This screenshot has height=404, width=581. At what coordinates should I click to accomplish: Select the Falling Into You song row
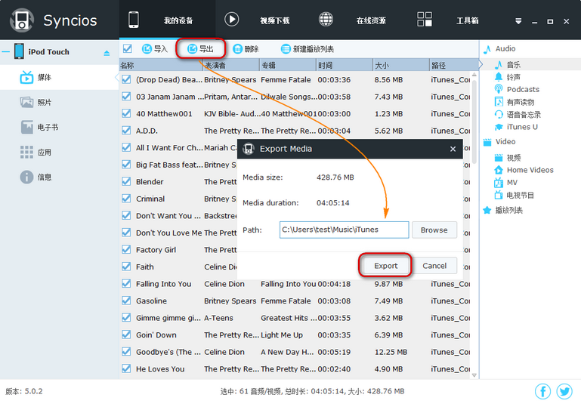295,284
